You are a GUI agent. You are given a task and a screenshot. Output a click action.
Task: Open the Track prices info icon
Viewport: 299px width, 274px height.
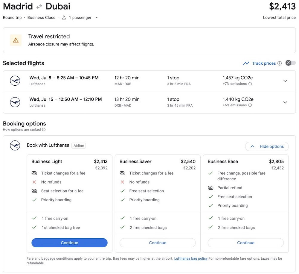click(x=280, y=63)
